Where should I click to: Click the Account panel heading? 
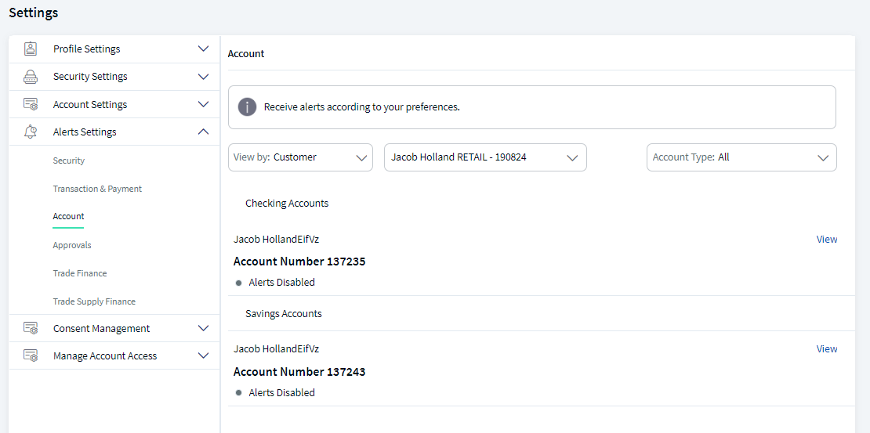coord(246,54)
